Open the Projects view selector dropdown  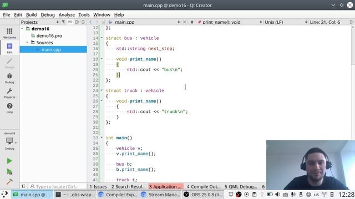coord(40,22)
